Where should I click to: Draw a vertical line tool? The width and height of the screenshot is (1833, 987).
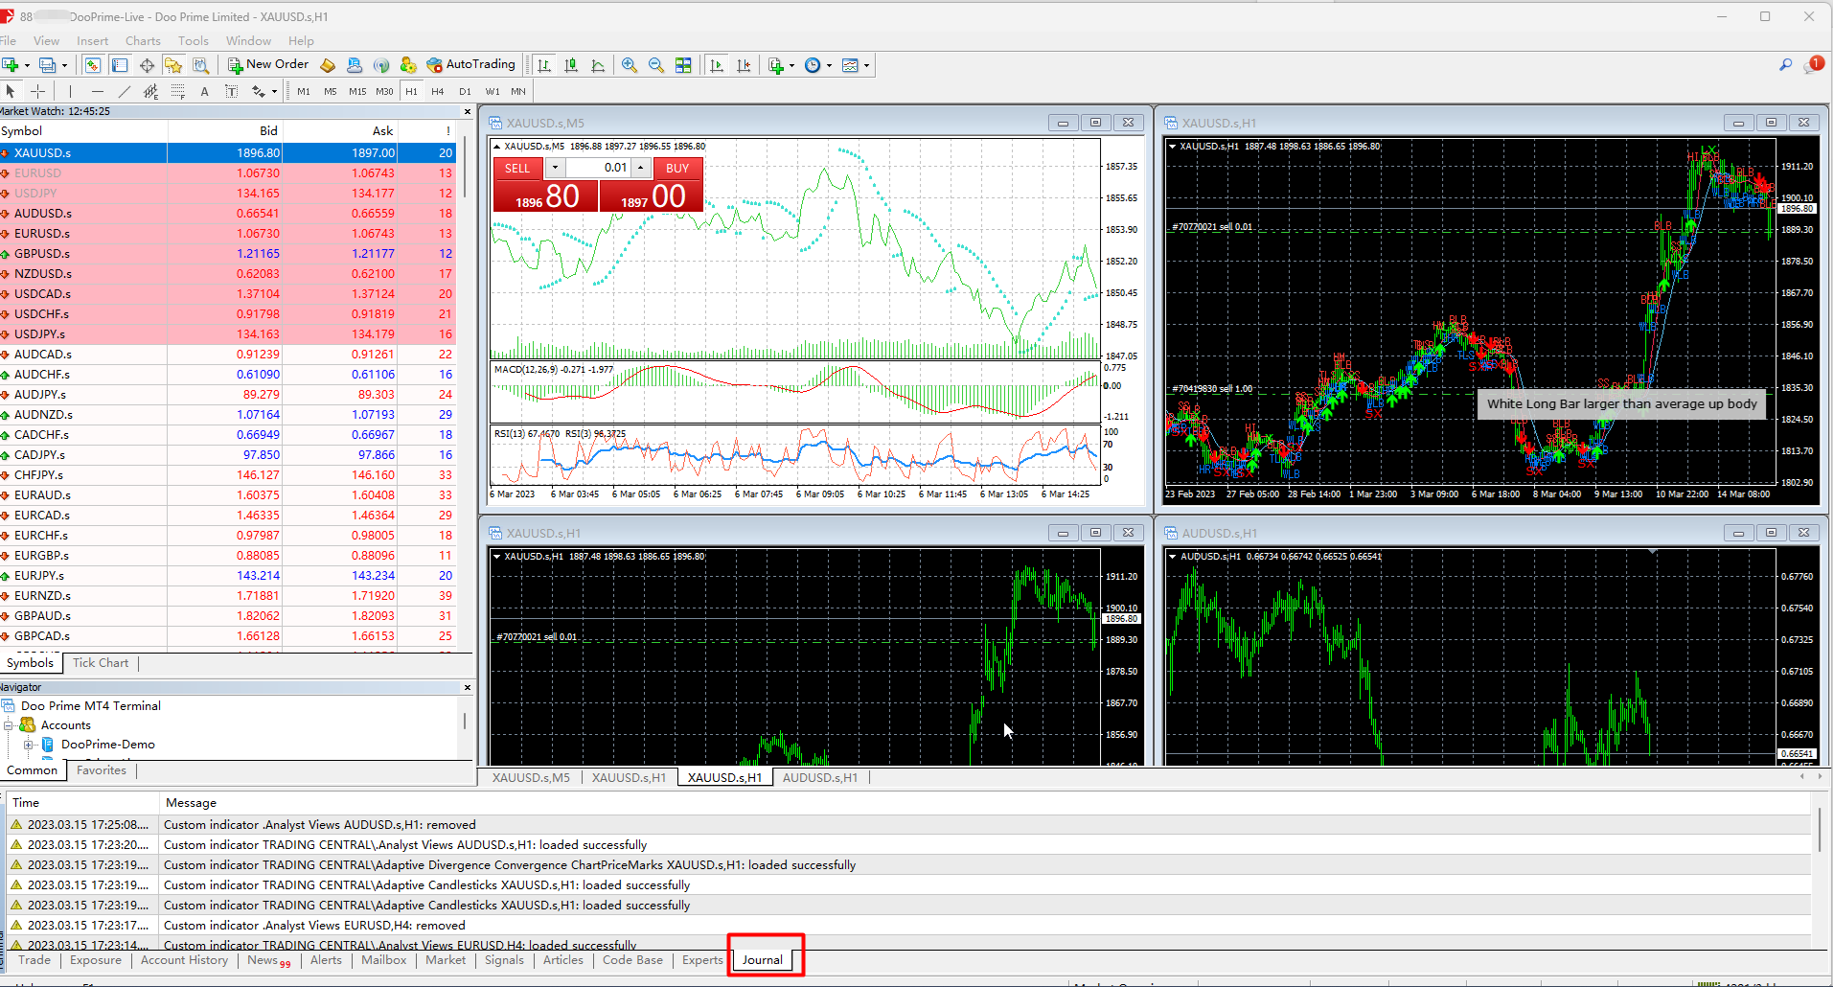coord(70,91)
